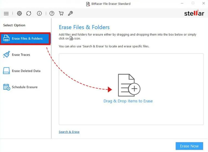Click the drive icon beside Erase Deleted Data
Viewport: 208px width, 152px height.
pyautogui.click(x=6, y=71)
